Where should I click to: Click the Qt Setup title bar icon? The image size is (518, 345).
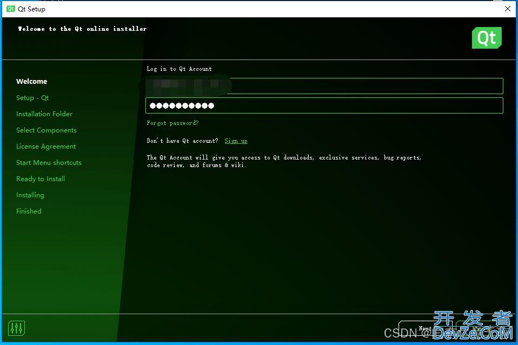pos(11,9)
